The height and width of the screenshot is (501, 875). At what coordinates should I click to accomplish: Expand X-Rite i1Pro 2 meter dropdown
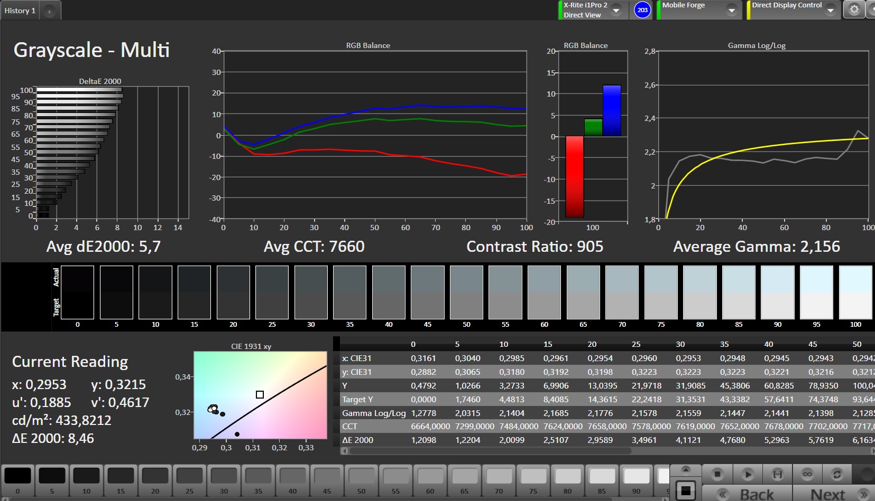pyautogui.click(x=616, y=10)
